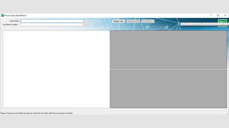Viewport: 229px width, 128px height.
Task: Focus the Log Extract Location field
Action: pos(52,24)
